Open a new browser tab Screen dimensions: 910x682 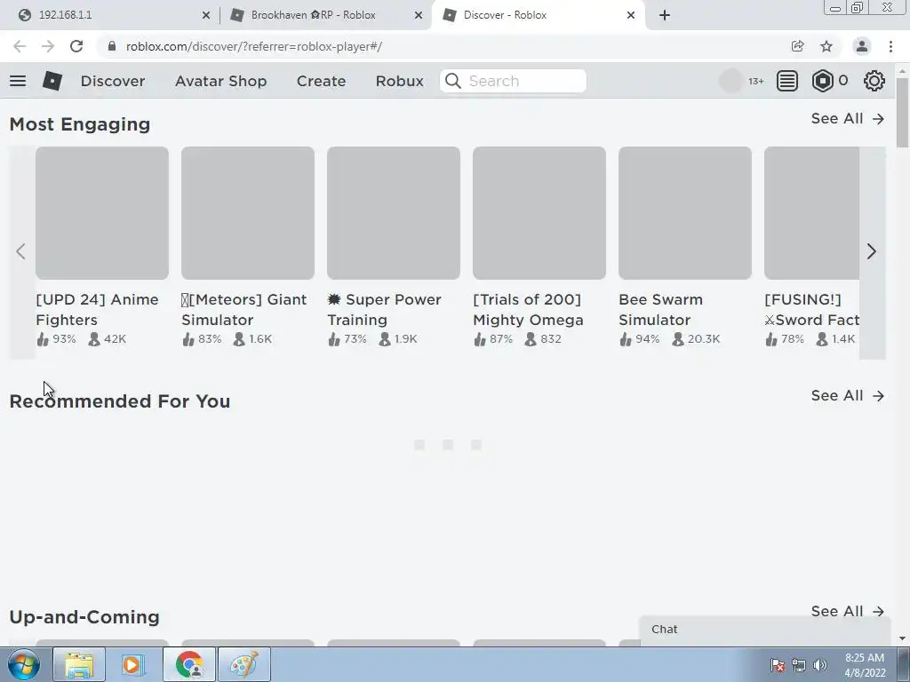pyautogui.click(x=665, y=15)
